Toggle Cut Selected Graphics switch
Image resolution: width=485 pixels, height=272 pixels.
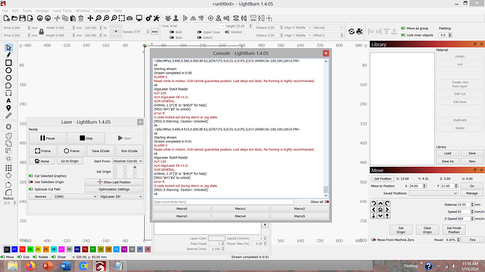click(x=31, y=176)
